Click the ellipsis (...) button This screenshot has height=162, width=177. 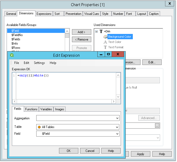[157, 126]
